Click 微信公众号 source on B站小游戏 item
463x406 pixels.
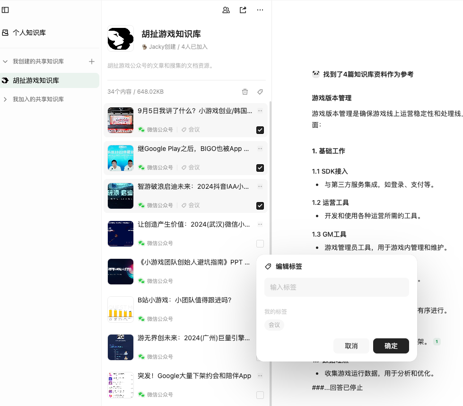(160, 319)
